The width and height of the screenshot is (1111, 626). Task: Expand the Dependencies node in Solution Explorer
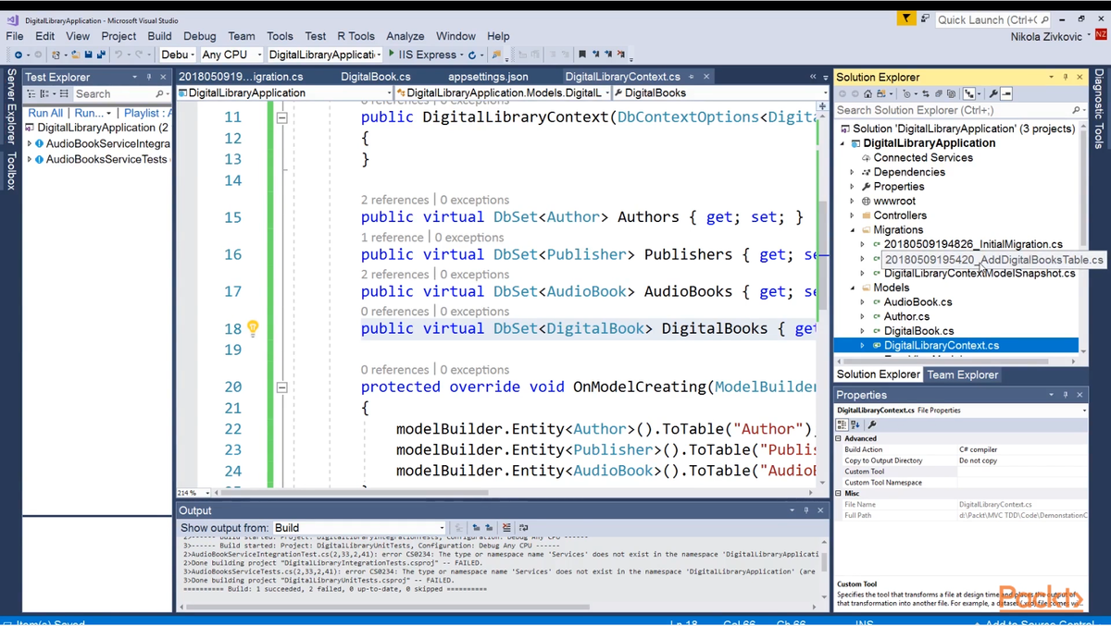click(853, 172)
